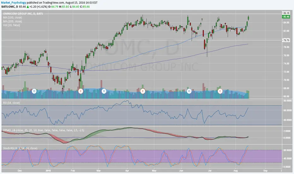This screenshot has height=174, width=294.
Task: Click the green up-arrow price change icon
Action: (28, 7)
